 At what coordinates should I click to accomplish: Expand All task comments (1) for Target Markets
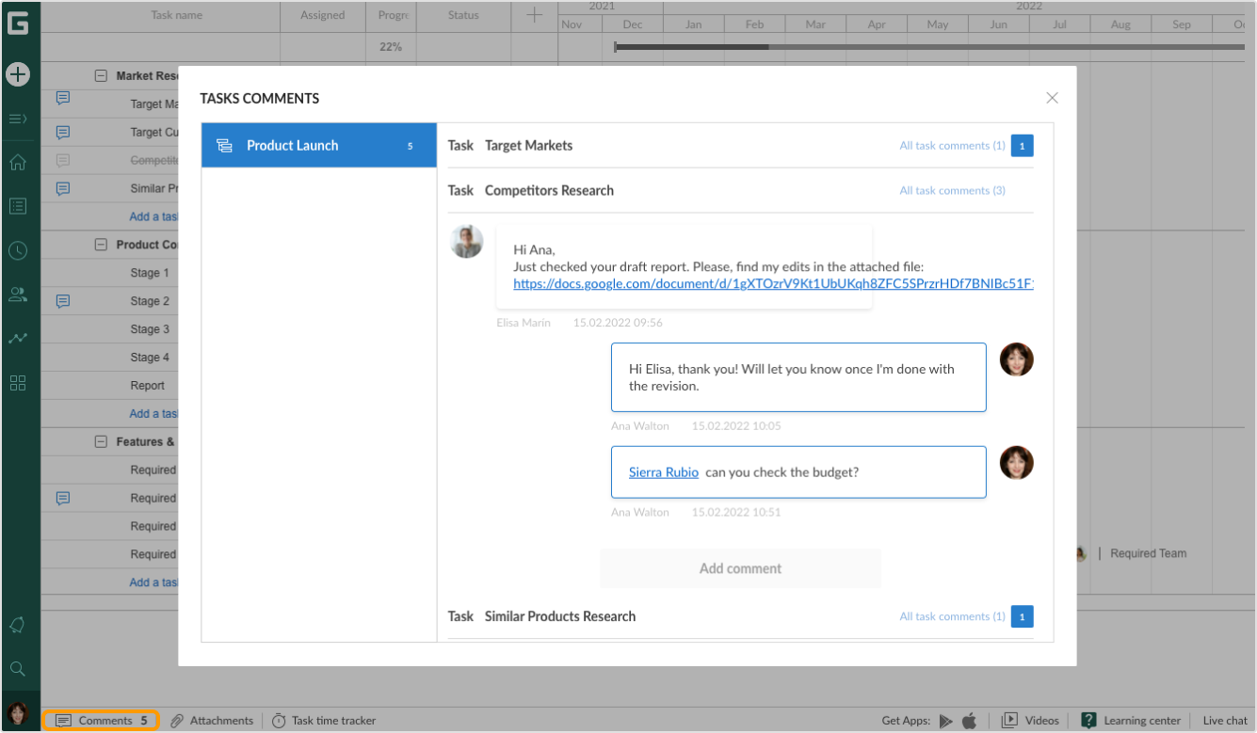coord(952,146)
